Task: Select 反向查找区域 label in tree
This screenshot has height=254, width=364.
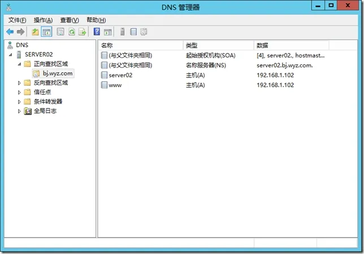Action: click(x=51, y=83)
